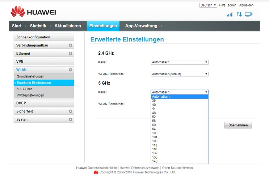Check the mobile signal strength icon
The image size is (269, 181).
click(x=230, y=14)
